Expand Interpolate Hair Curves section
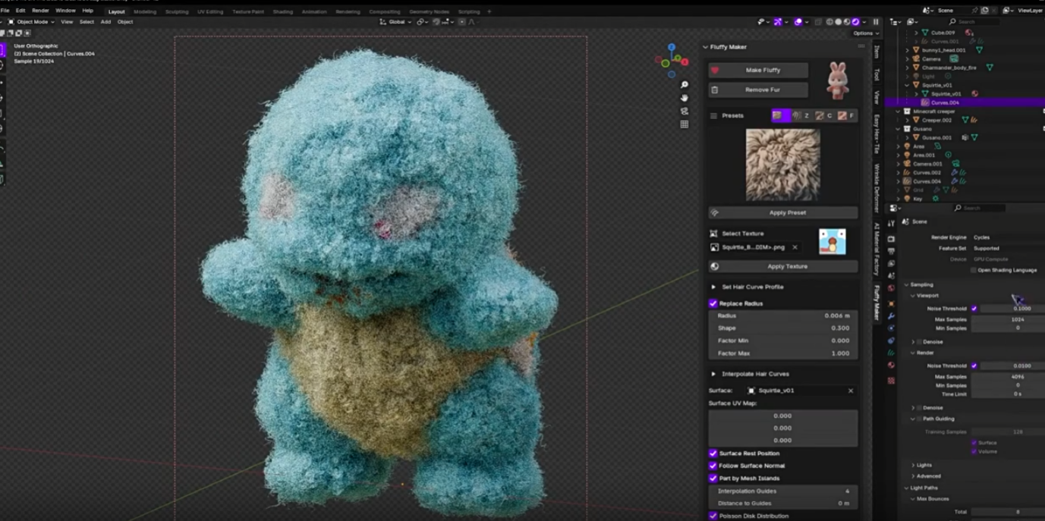The image size is (1045, 521). click(x=713, y=374)
